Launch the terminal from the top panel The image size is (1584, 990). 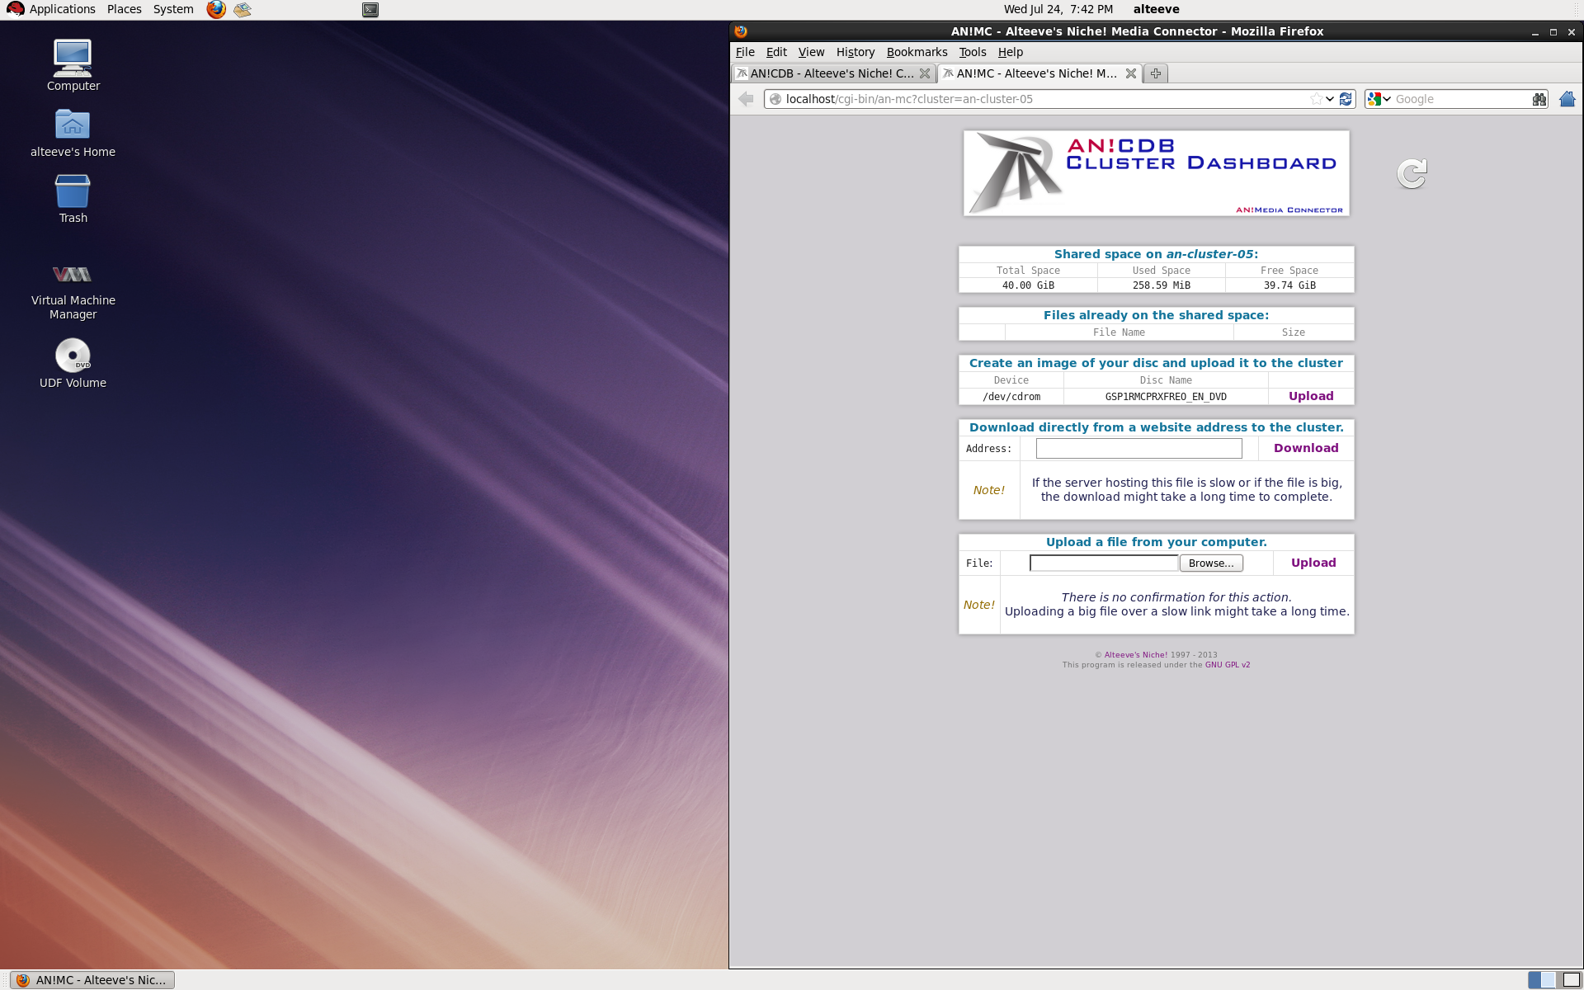click(x=370, y=10)
